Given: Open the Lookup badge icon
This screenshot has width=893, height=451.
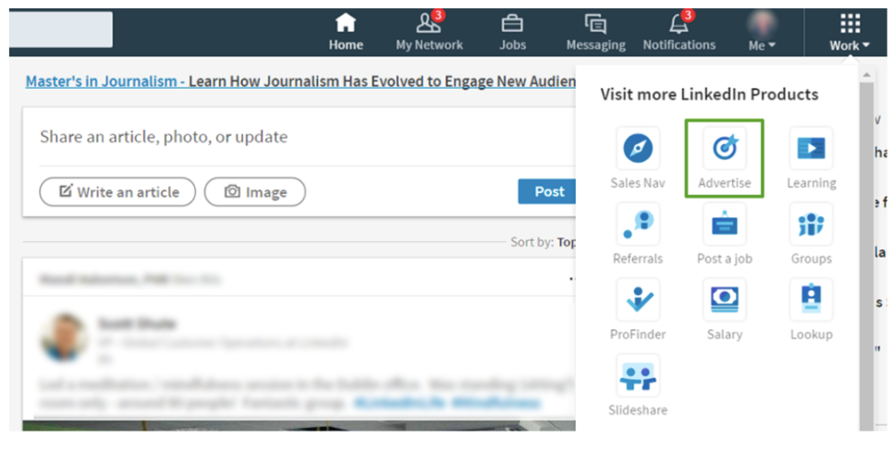Looking at the screenshot, I should pyautogui.click(x=811, y=300).
